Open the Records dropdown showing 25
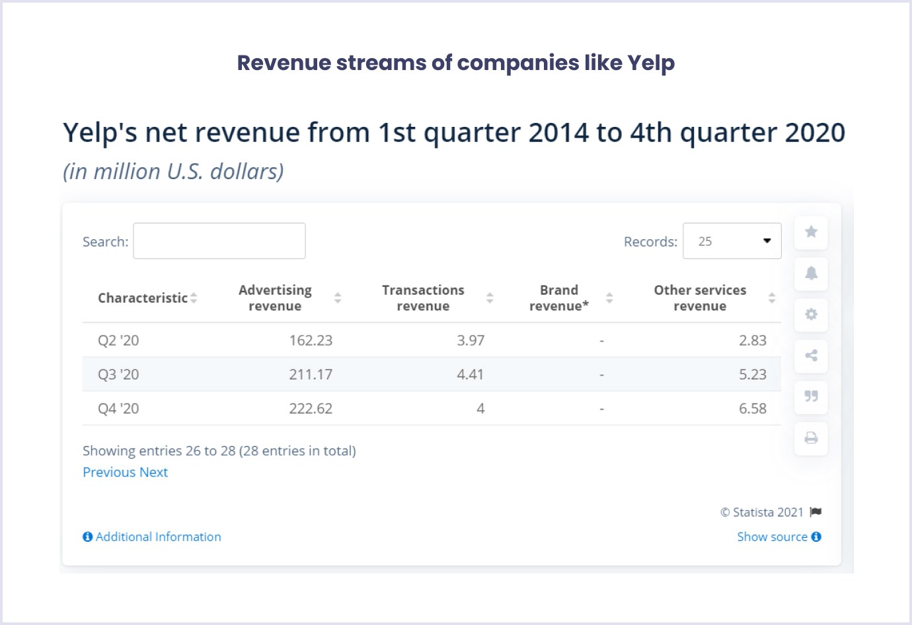This screenshot has height=625, width=912. (732, 241)
